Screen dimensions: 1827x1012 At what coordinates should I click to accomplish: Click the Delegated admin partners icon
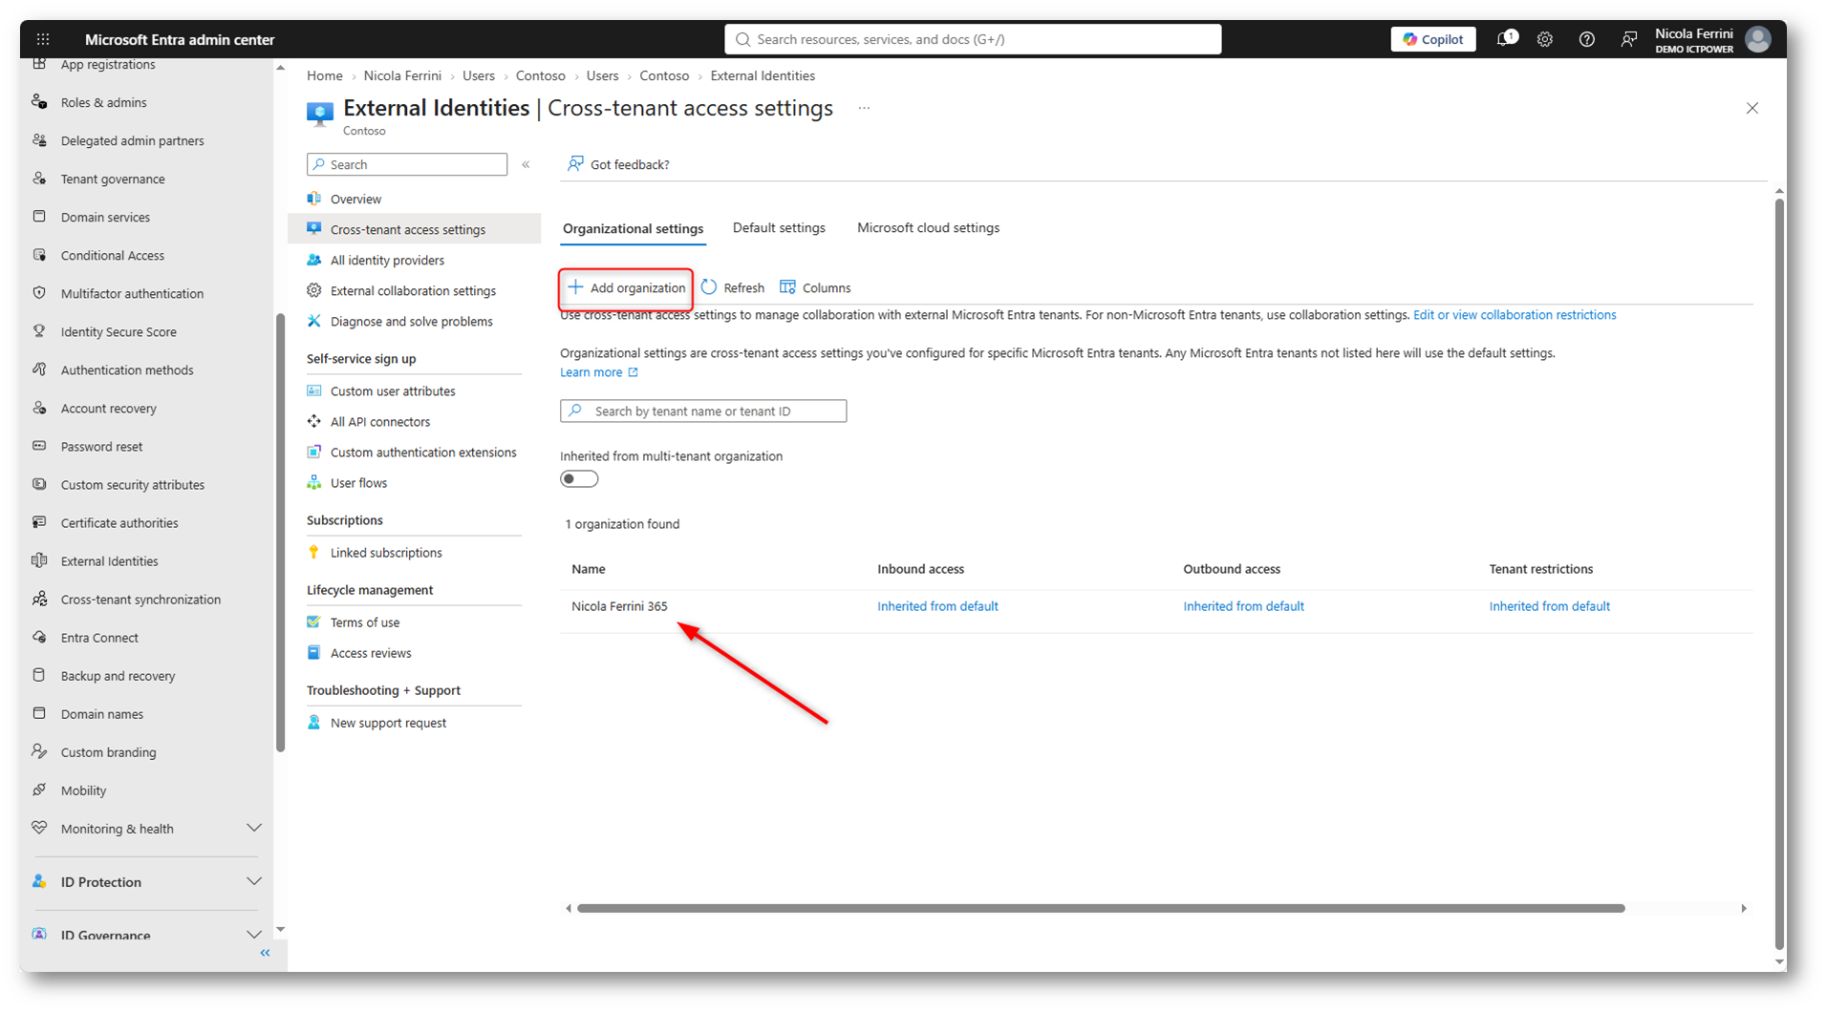click(x=39, y=140)
